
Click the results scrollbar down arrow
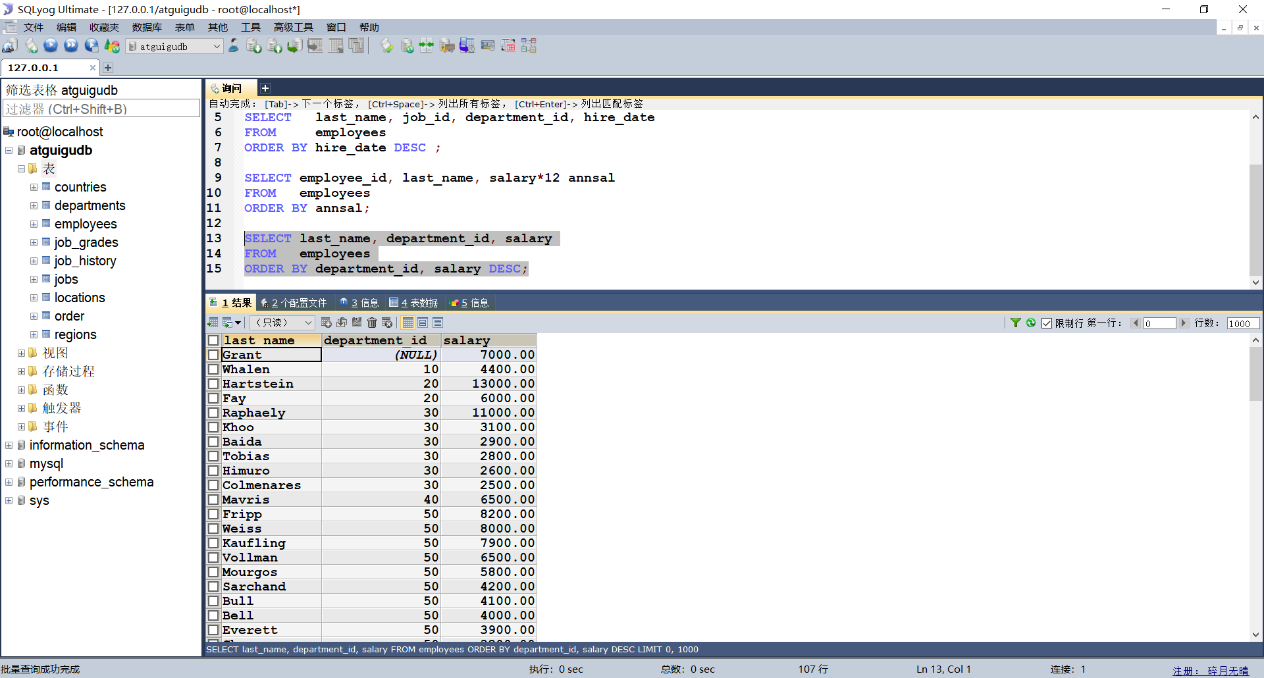pyautogui.click(x=1255, y=635)
